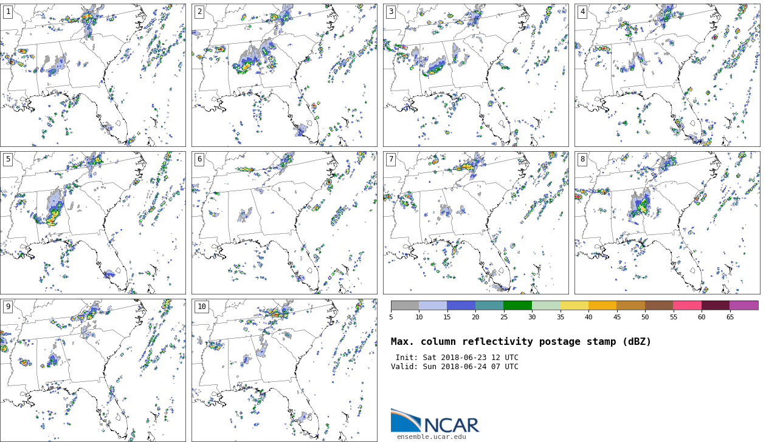Click the colorbar tick label 35
766x442 pixels.
click(560, 317)
